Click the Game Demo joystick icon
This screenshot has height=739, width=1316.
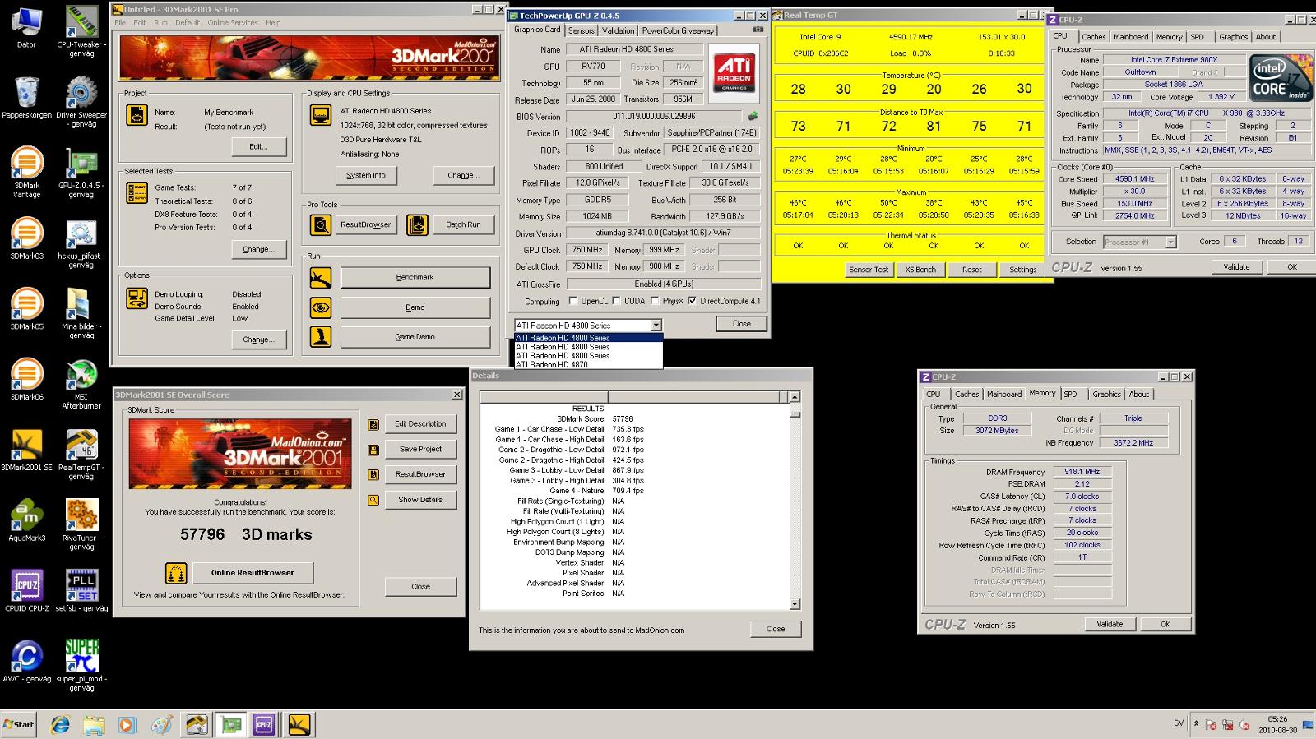320,336
